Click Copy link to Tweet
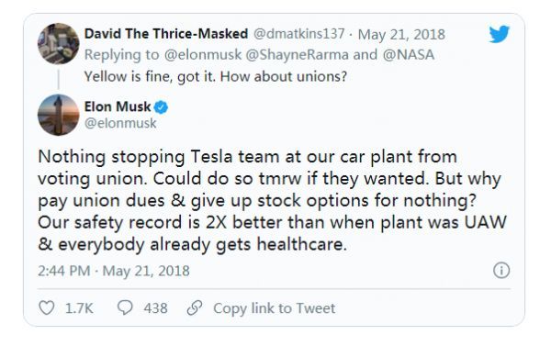This screenshot has width=551, height=346. coord(274,308)
